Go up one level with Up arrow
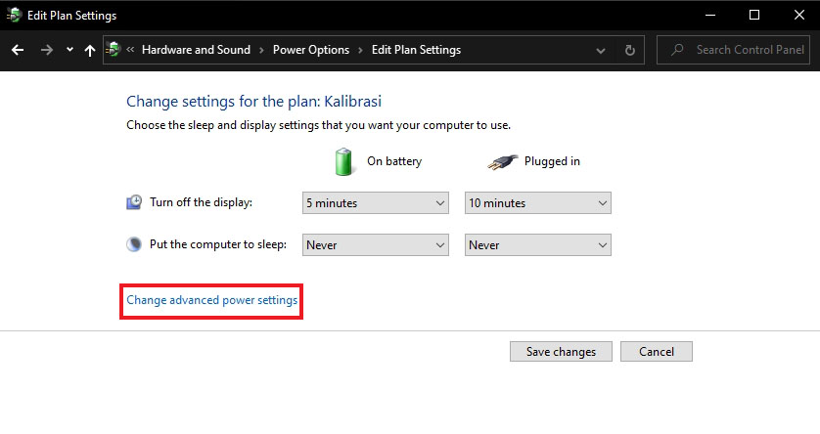The image size is (820, 434). click(90, 50)
